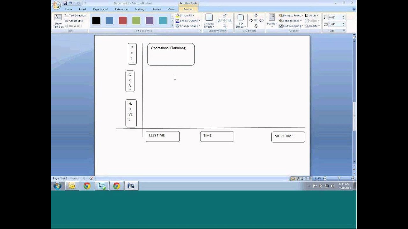The height and width of the screenshot is (229, 408).
Task: Nudge shadow right
Action: point(229,21)
